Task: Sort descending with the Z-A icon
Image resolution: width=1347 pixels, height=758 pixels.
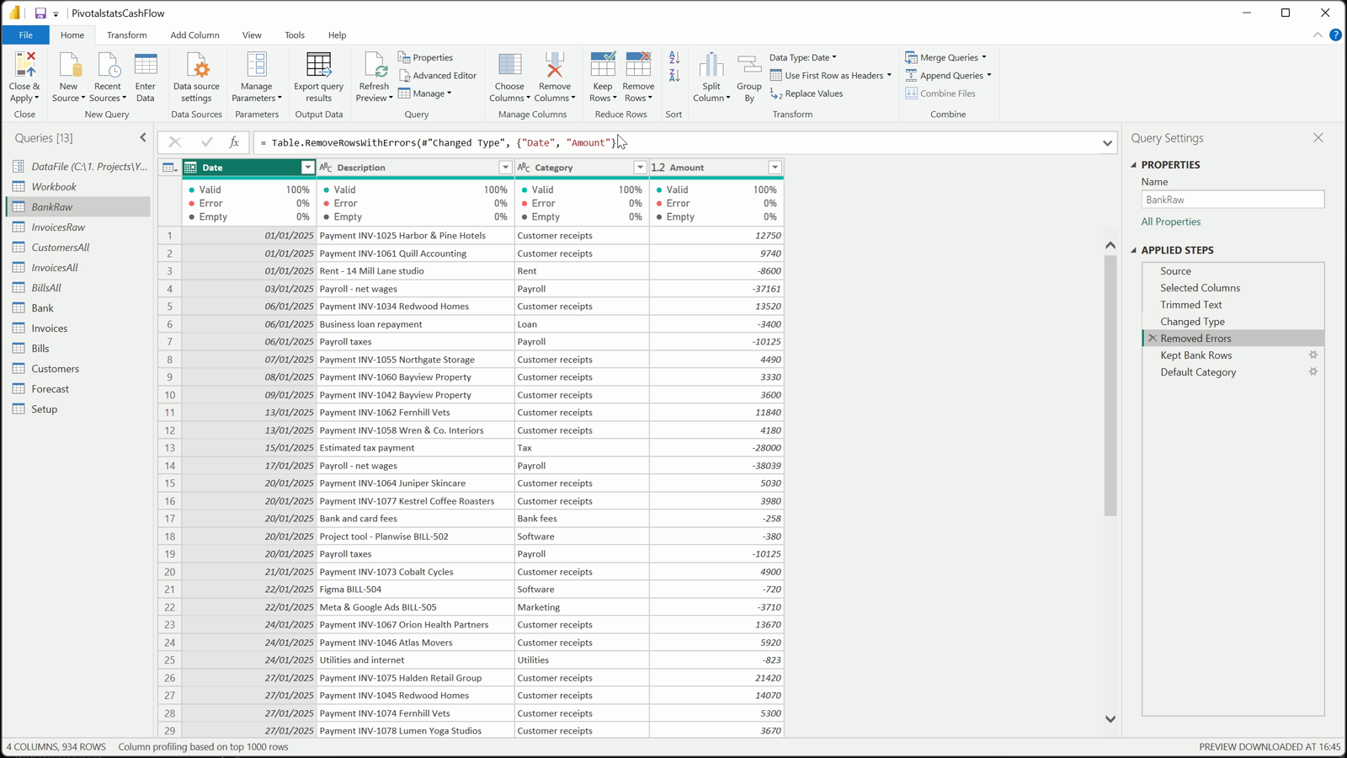Action: (x=674, y=76)
